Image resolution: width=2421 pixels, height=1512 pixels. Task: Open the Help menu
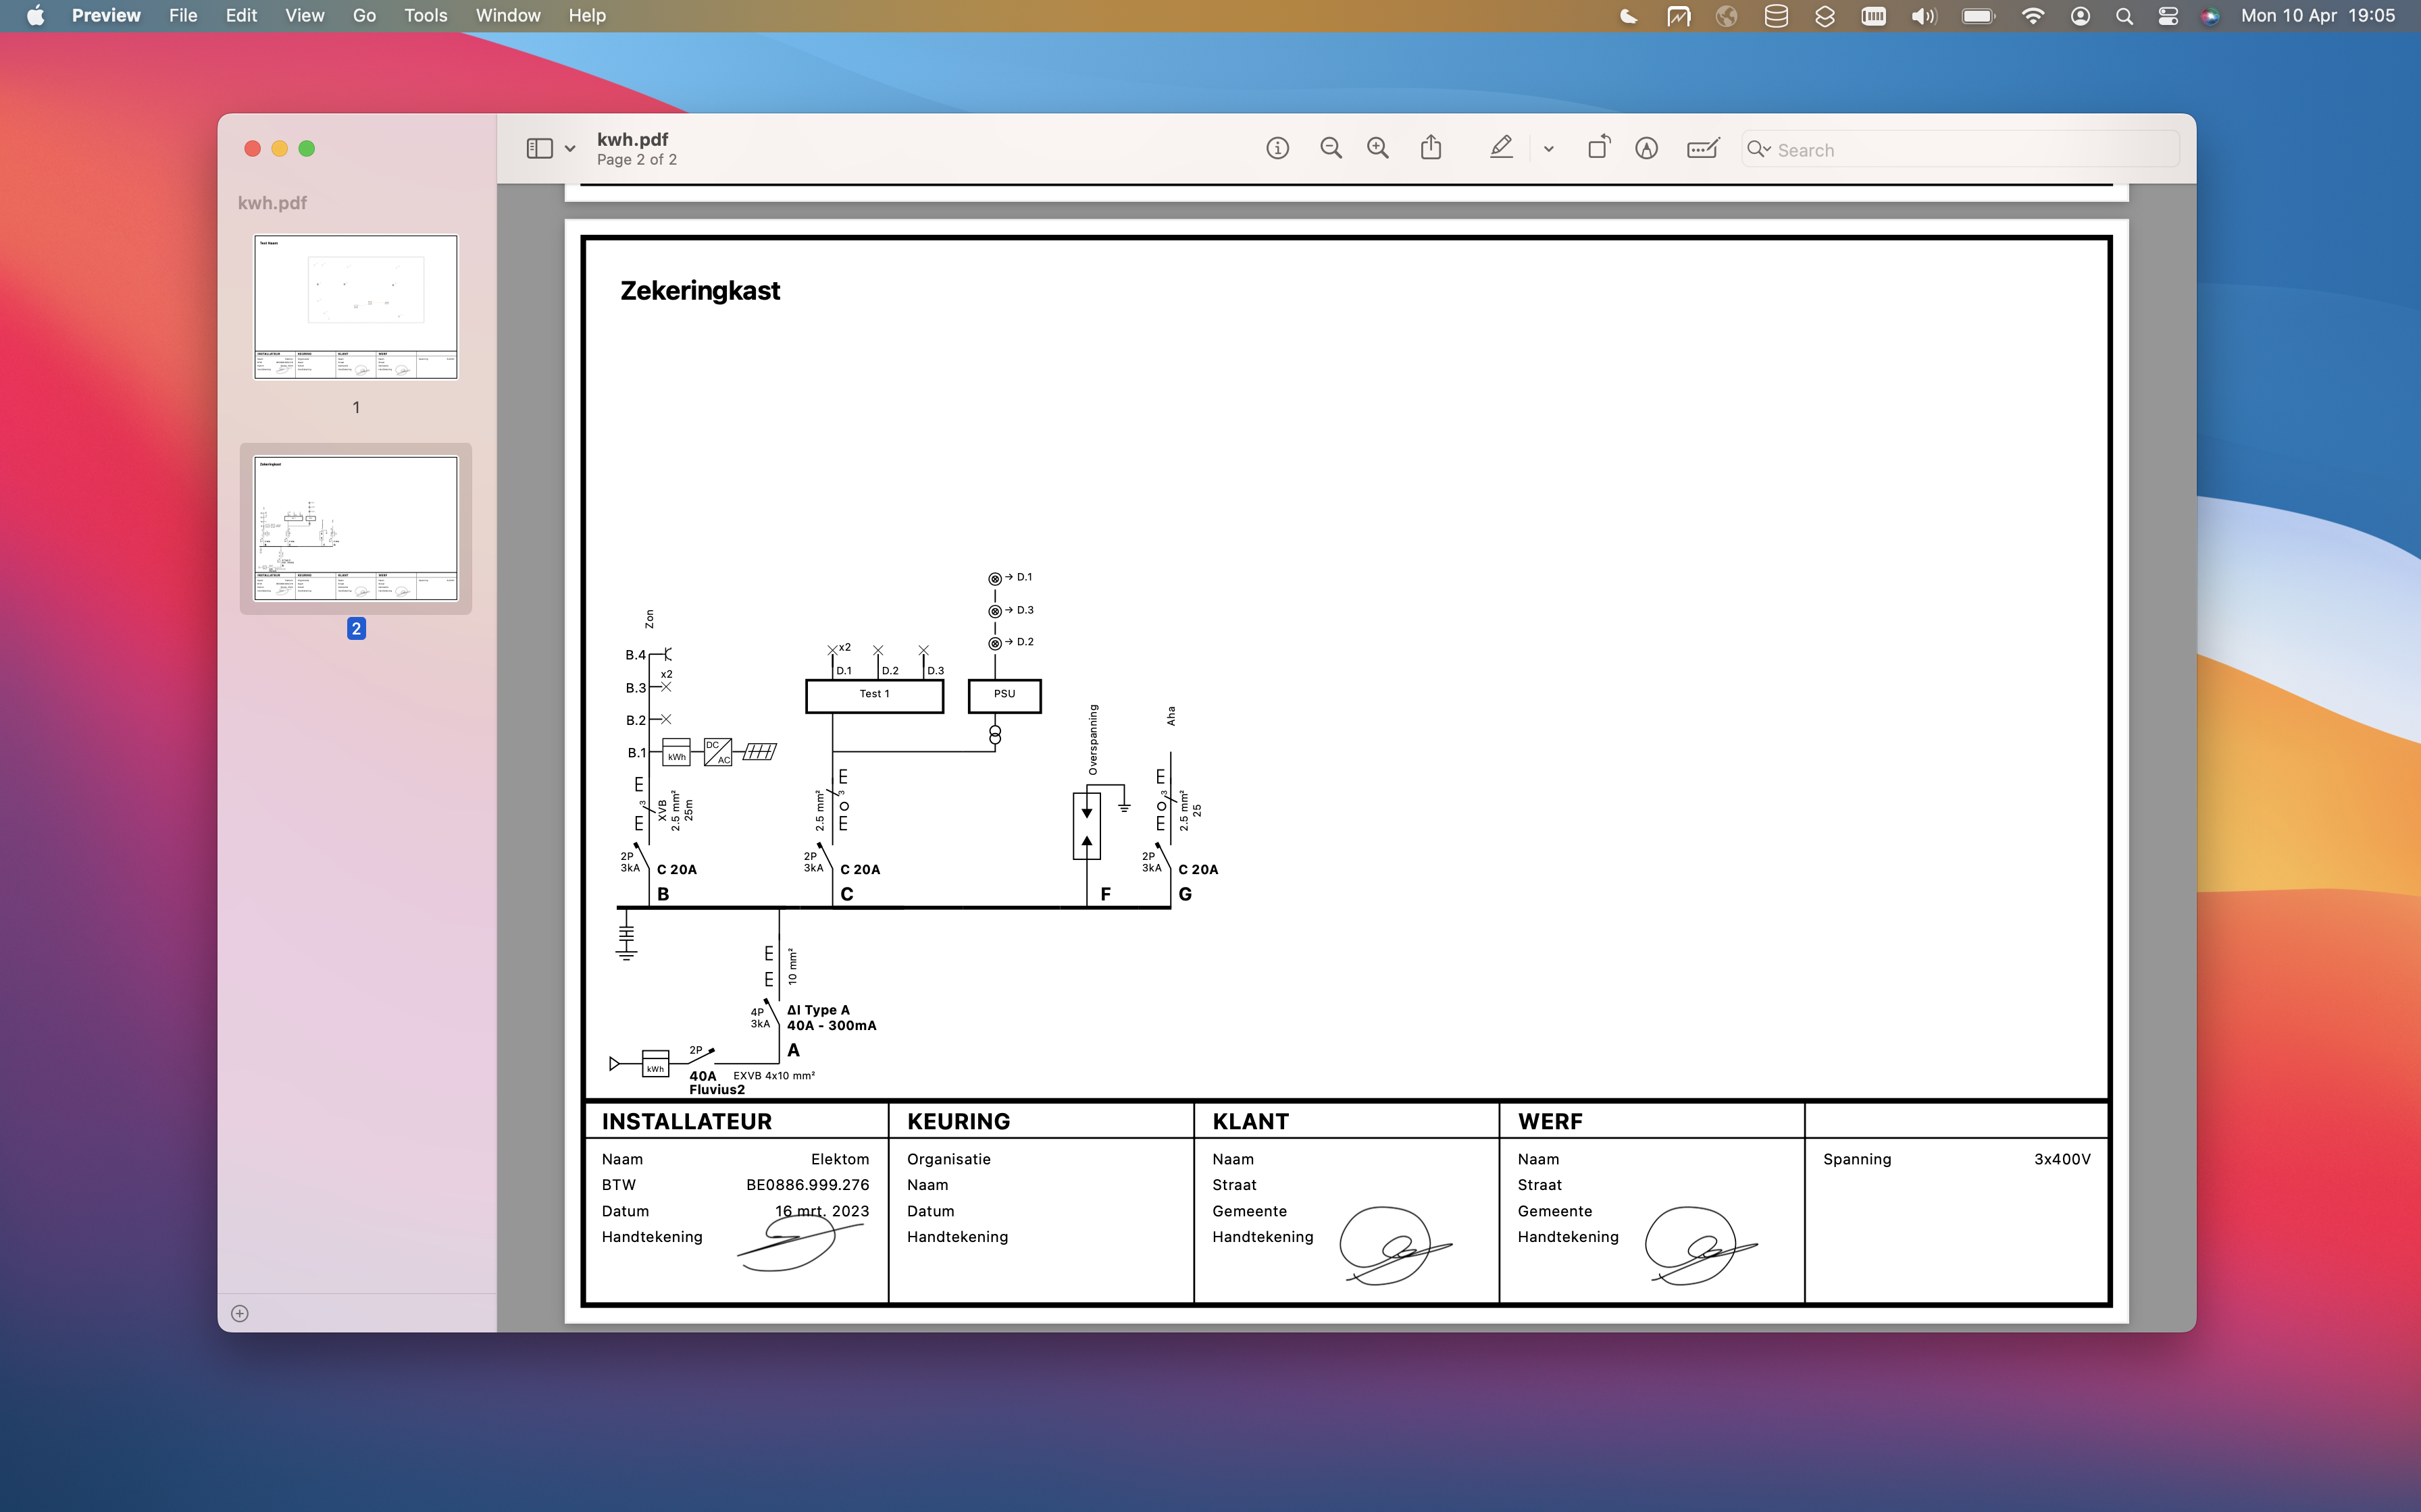pyautogui.click(x=587, y=16)
